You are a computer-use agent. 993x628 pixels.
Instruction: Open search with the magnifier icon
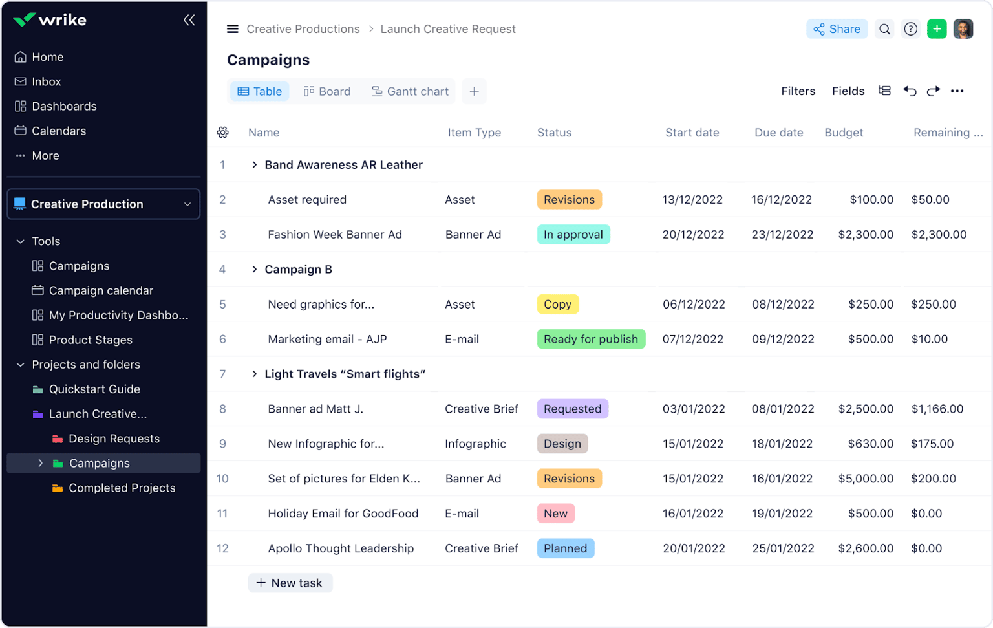click(884, 28)
